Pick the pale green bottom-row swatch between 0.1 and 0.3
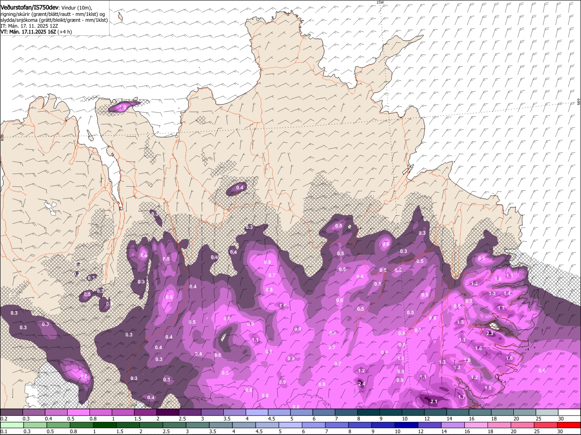Screen dimensions: 581x435 [12, 425]
